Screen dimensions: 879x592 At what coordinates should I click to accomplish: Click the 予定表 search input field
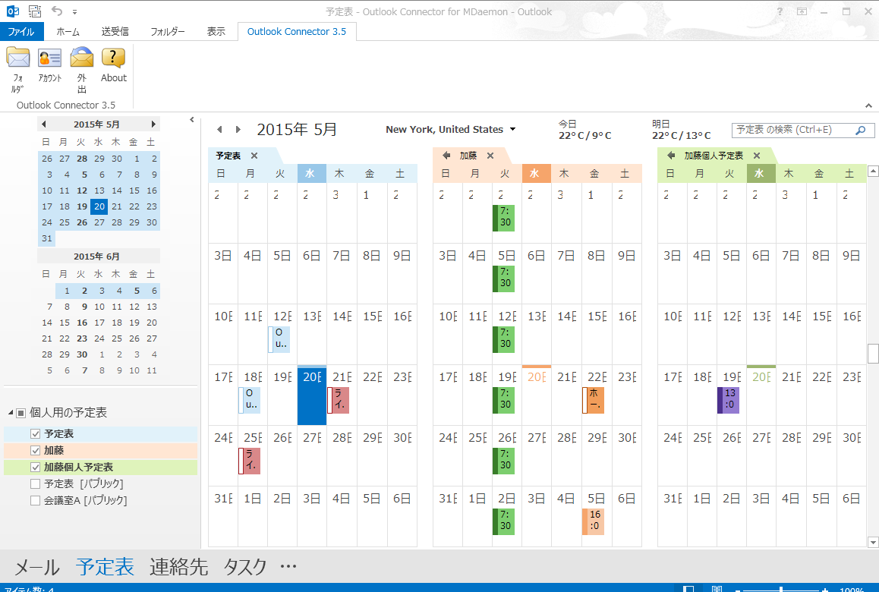789,131
